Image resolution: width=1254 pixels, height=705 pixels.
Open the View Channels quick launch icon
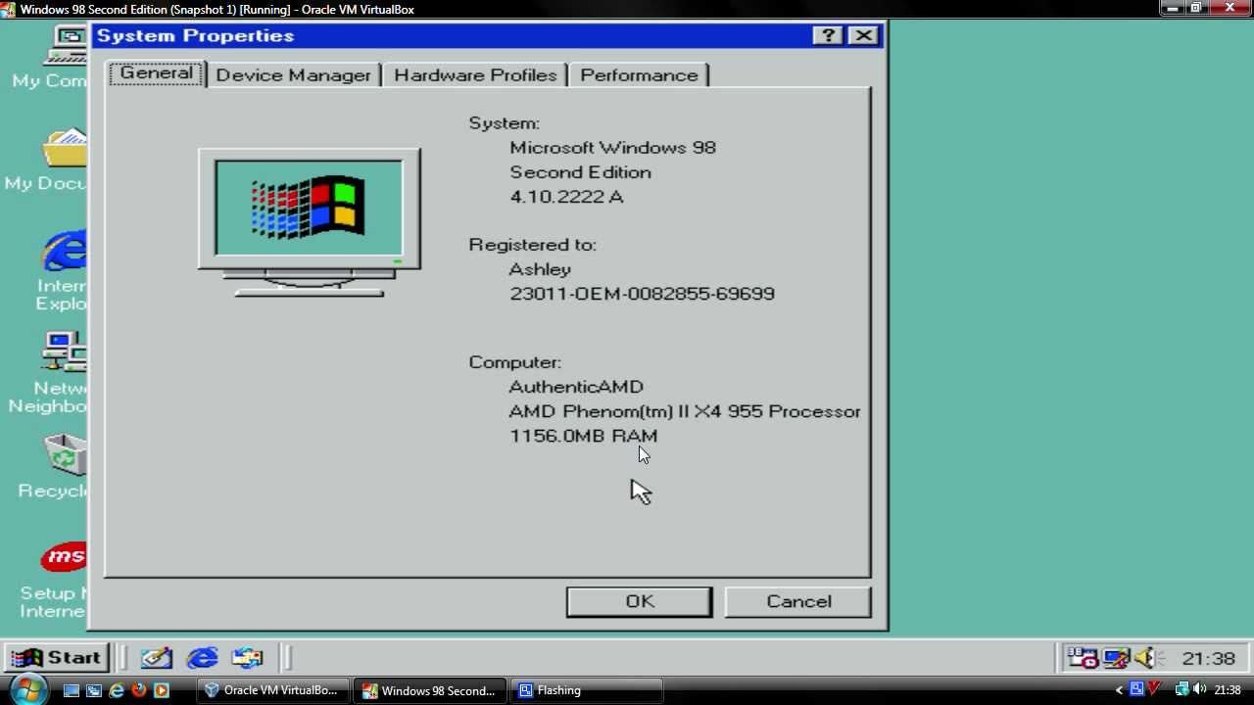click(x=247, y=658)
